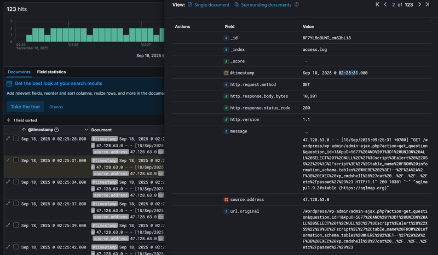The height and width of the screenshot is (255, 438).
Task: Click the sort ascending arrow on @timestamp
Action: [24, 130]
